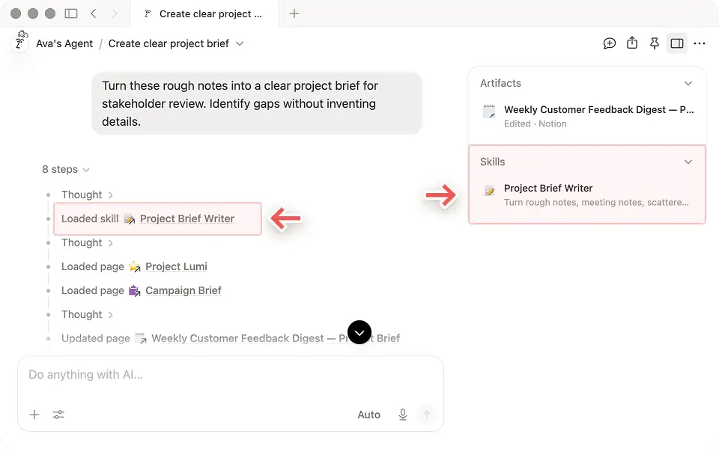719x449 pixels.
Task: Open the chat title dropdown chevron
Action: coord(240,43)
